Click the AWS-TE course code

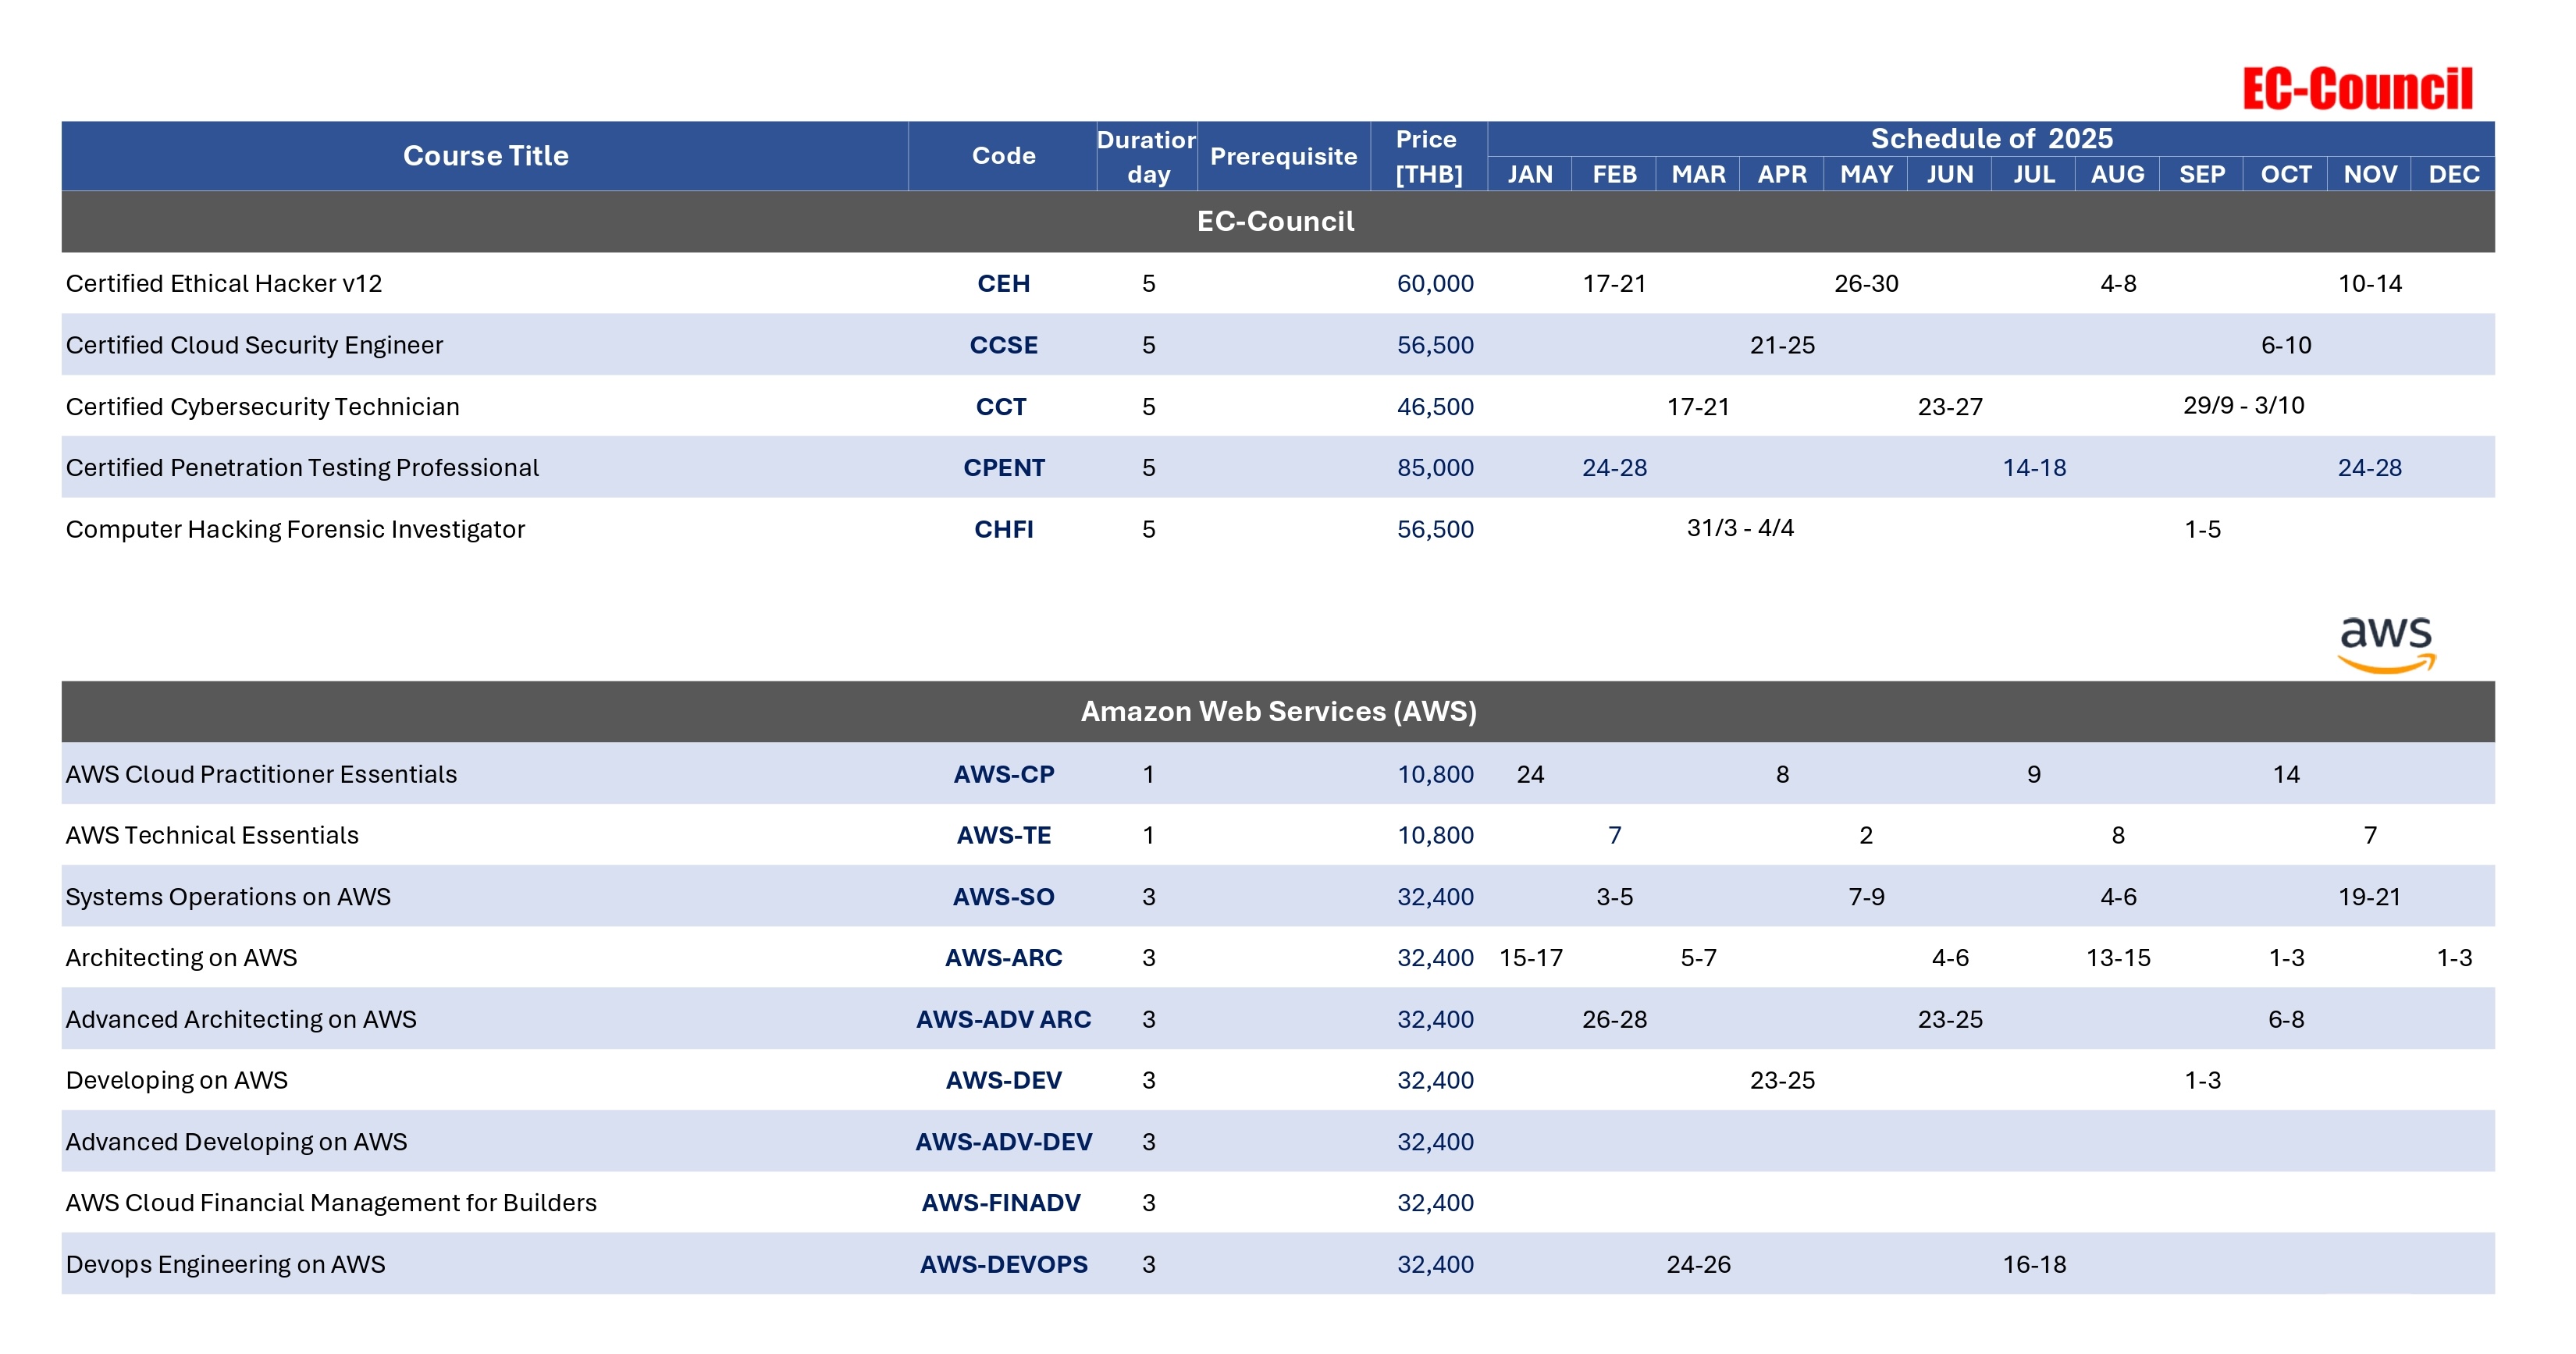click(1003, 835)
